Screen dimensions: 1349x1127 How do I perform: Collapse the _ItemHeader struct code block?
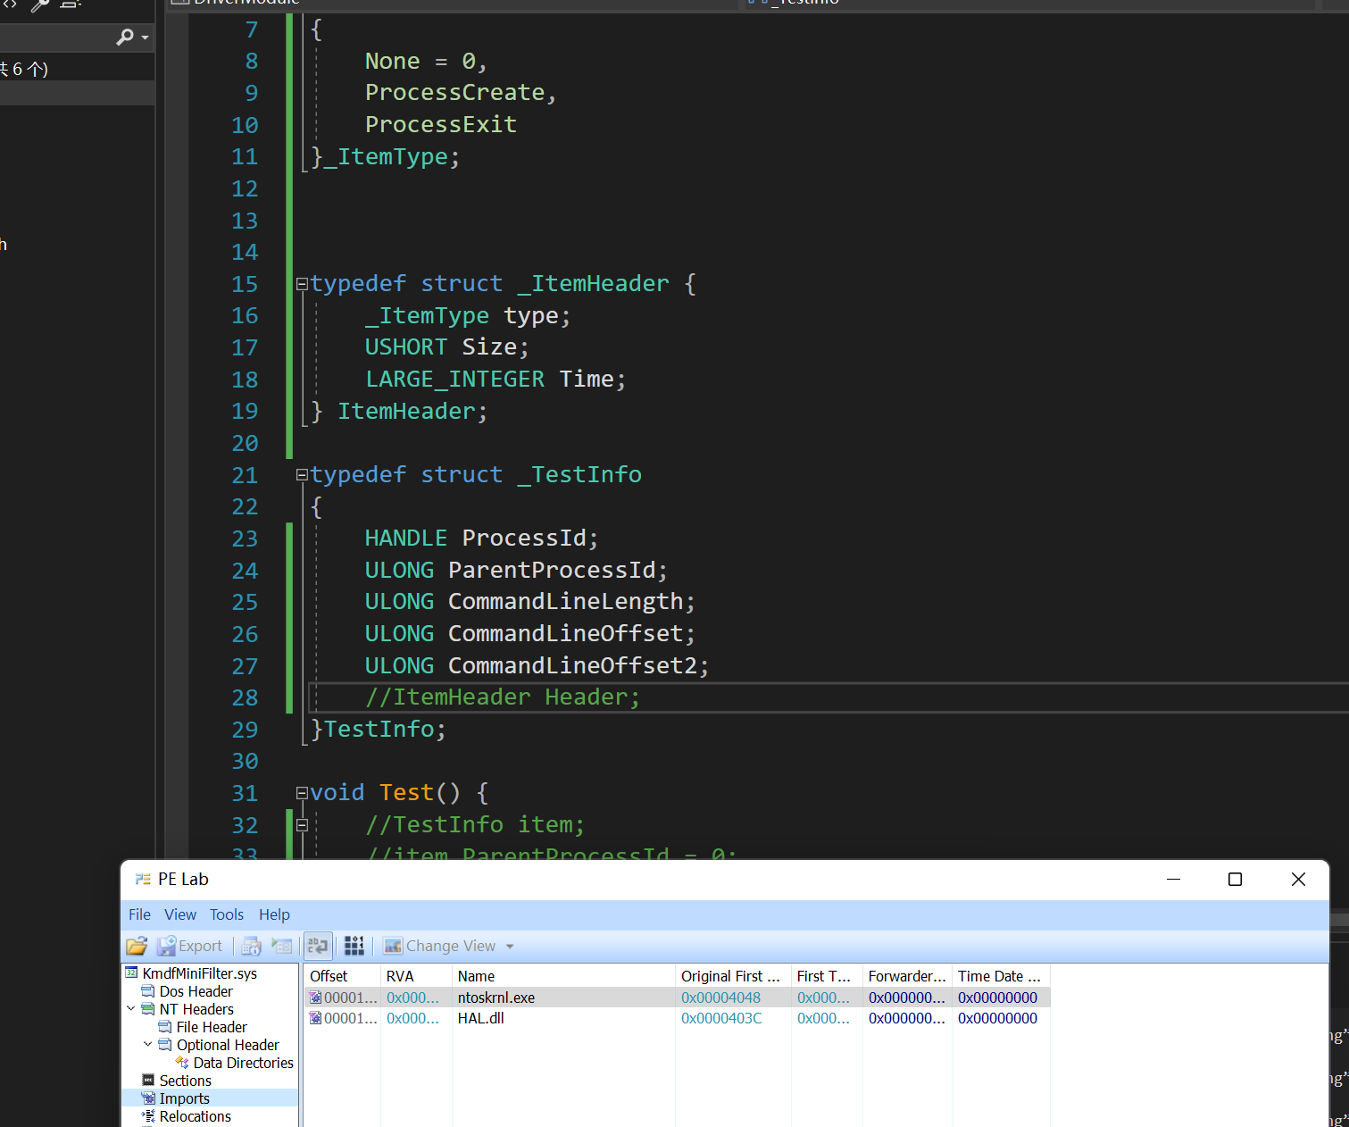303,284
